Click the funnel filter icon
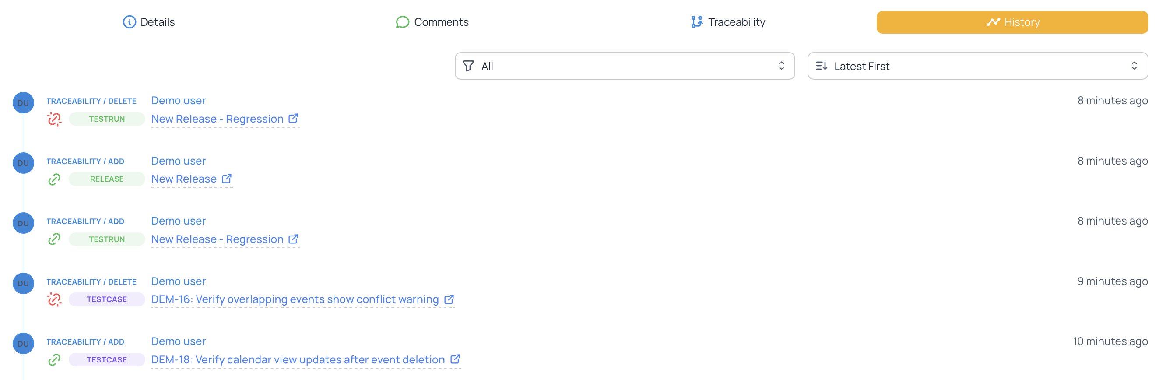The width and height of the screenshot is (1159, 380). click(x=468, y=66)
